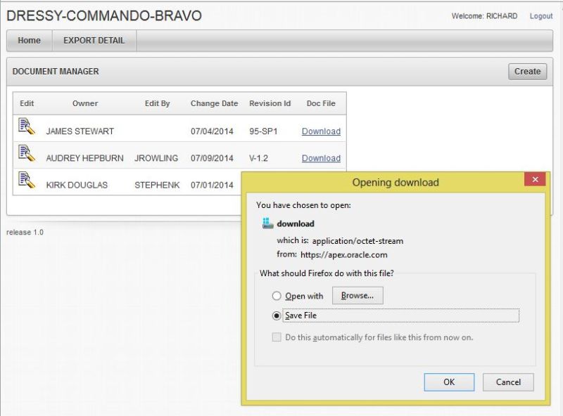Click the DRESSY-COMMANDO-BRAVO application title

103,15
